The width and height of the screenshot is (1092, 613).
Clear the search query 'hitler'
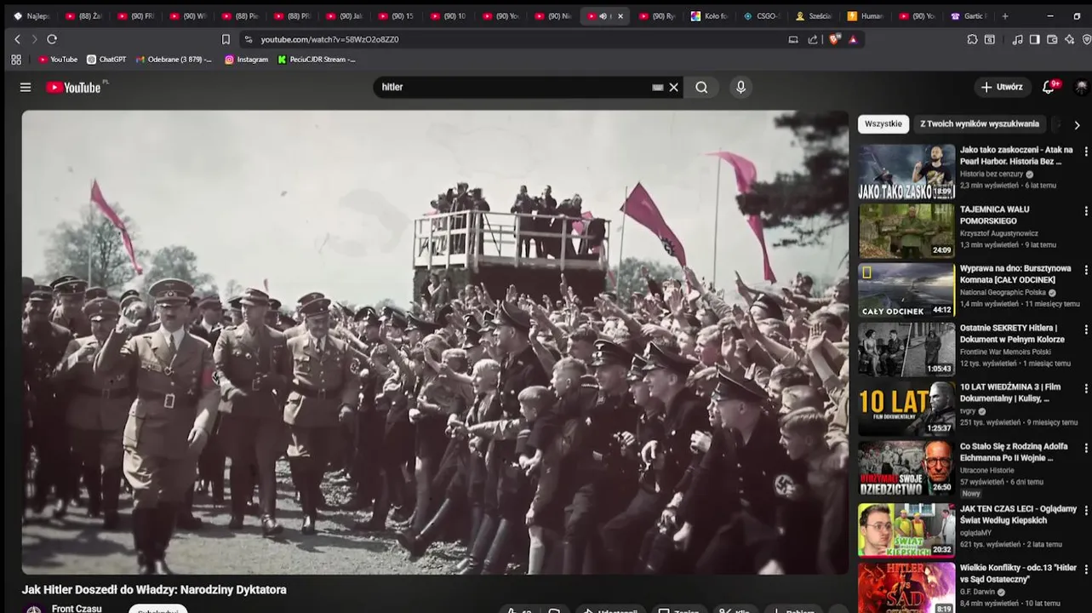click(x=674, y=87)
